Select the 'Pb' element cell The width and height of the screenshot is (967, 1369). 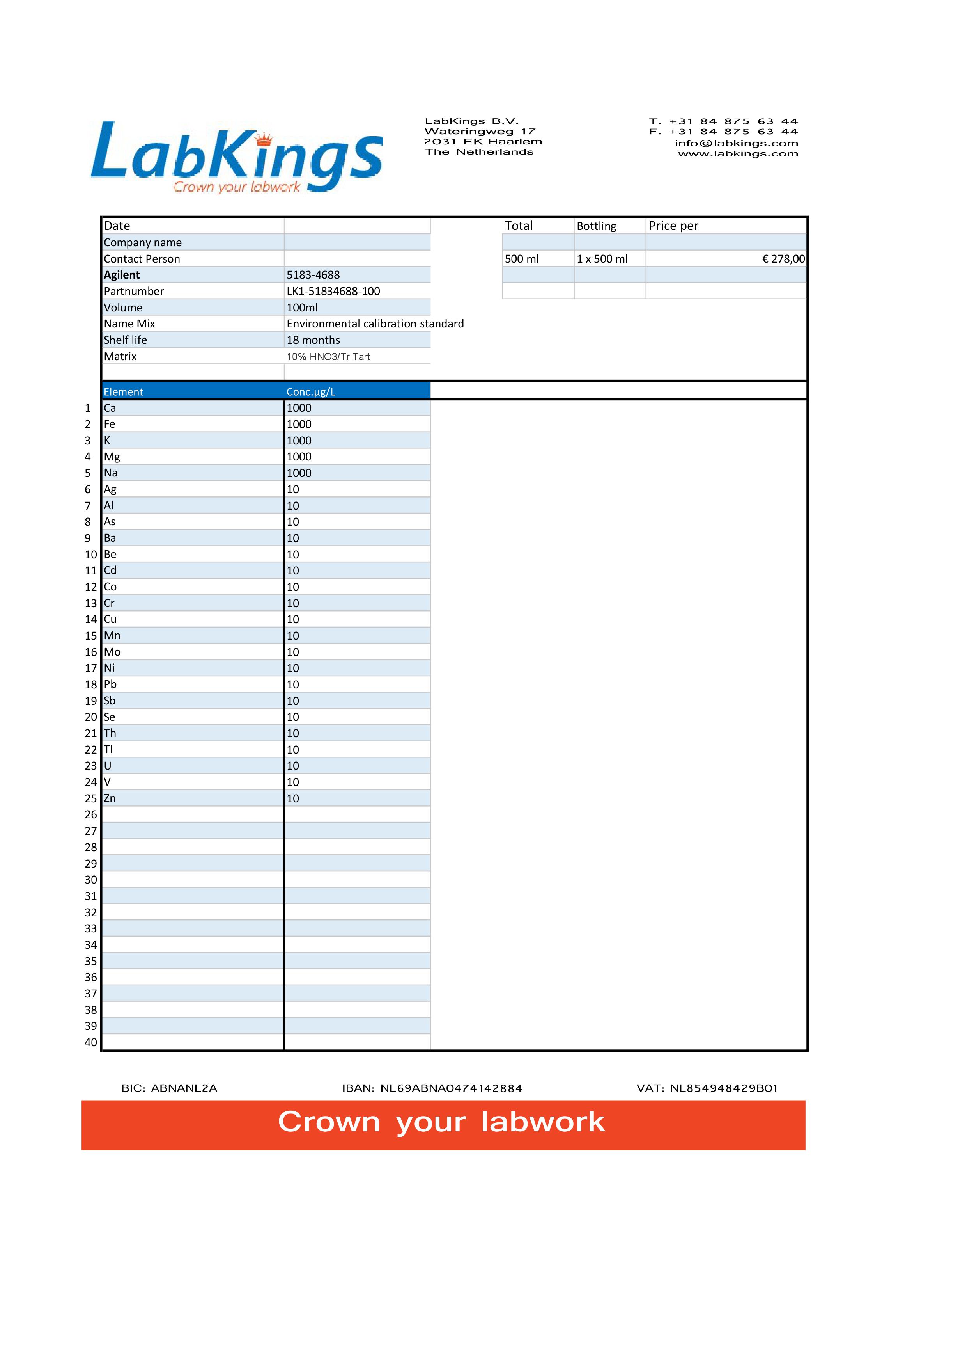tap(193, 684)
